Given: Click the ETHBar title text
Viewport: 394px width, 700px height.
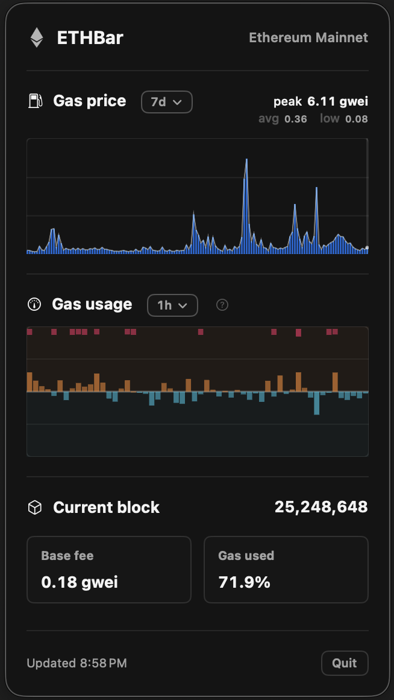Looking at the screenshot, I should click(x=90, y=38).
